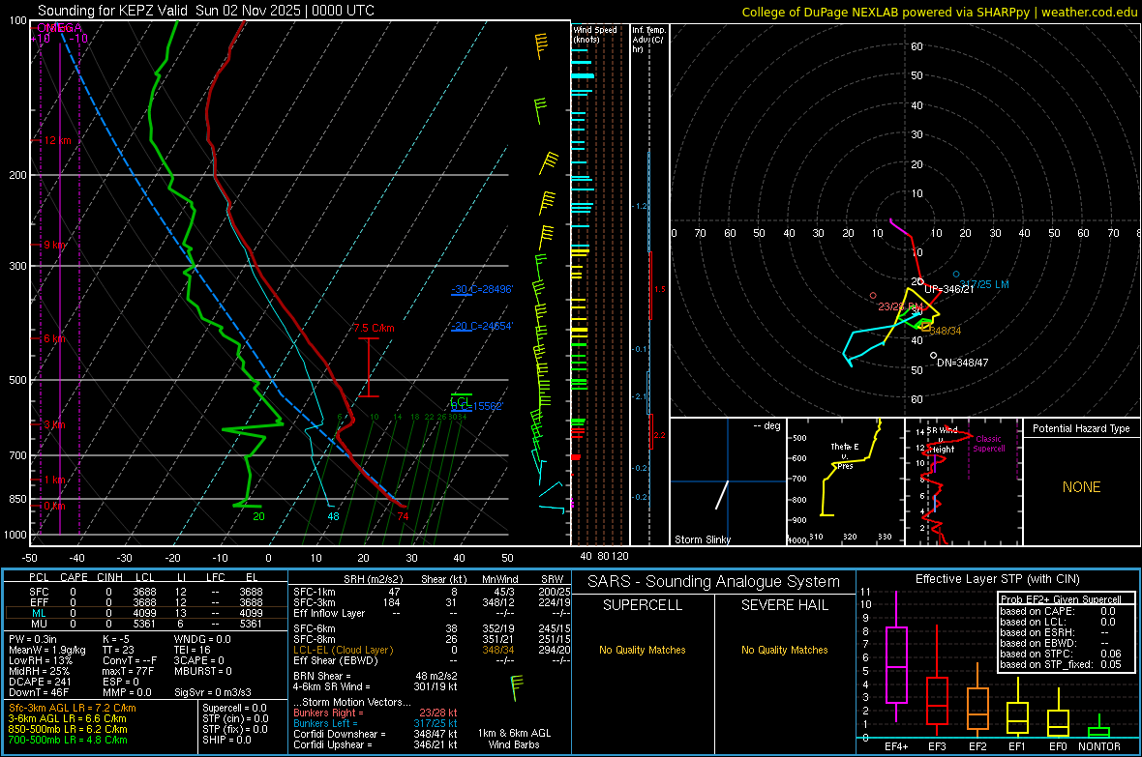Click the orange 'NONE' hazard type text
The height and width of the screenshot is (757, 1142).
[x=1081, y=487]
